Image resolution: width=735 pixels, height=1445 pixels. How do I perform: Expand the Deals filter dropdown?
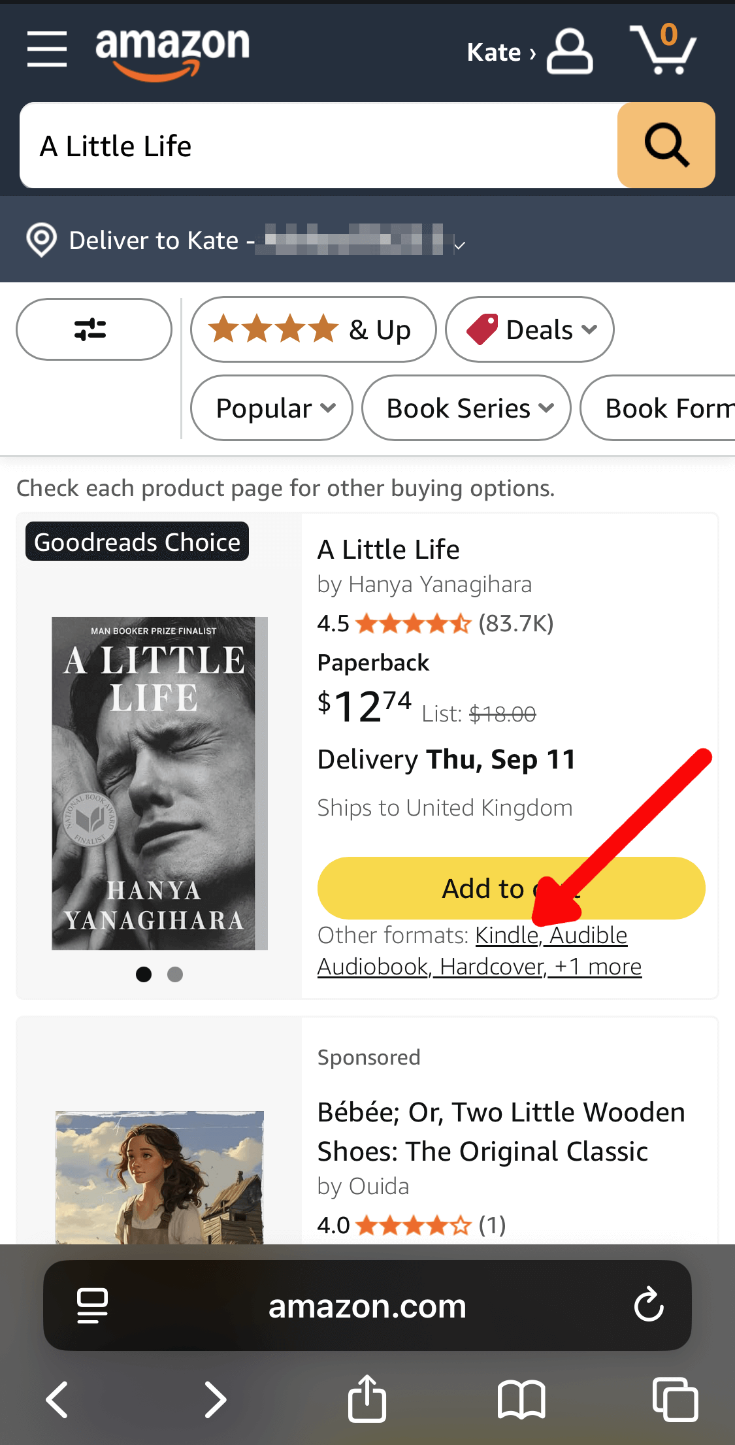529,329
